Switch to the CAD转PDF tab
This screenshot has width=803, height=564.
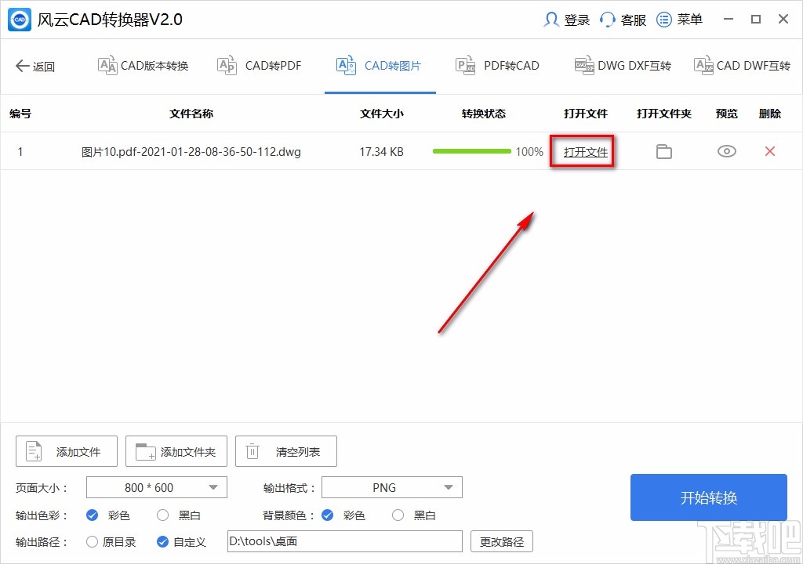pyautogui.click(x=260, y=66)
